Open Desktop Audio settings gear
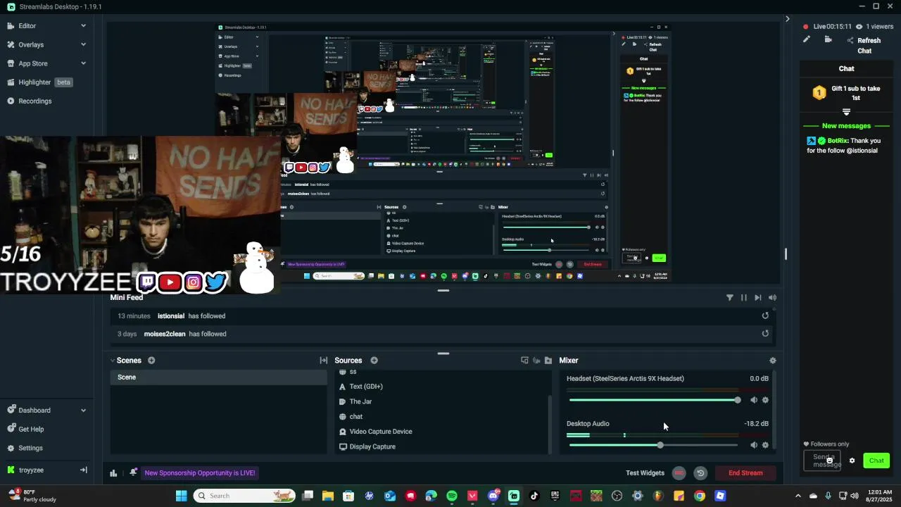The width and height of the screenshot is (901, 507). point(765,445)
